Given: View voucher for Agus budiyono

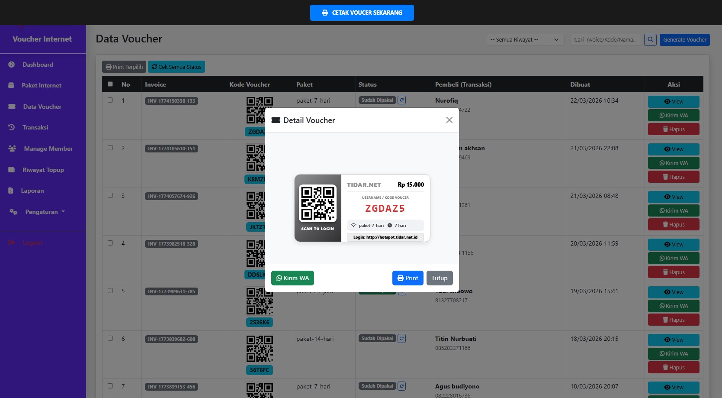Looking at the screenshot, I should (x=674, y=388).
